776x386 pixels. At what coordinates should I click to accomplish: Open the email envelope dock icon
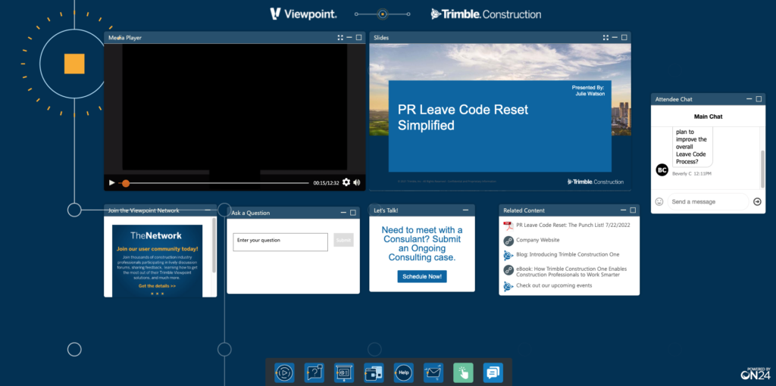point(433,372)
